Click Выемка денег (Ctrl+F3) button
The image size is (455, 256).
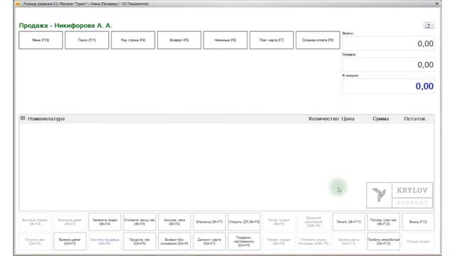click(70, 241)
